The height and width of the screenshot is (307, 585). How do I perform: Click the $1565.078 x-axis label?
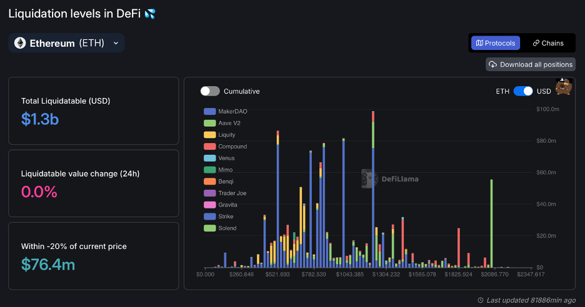point(422,275)
